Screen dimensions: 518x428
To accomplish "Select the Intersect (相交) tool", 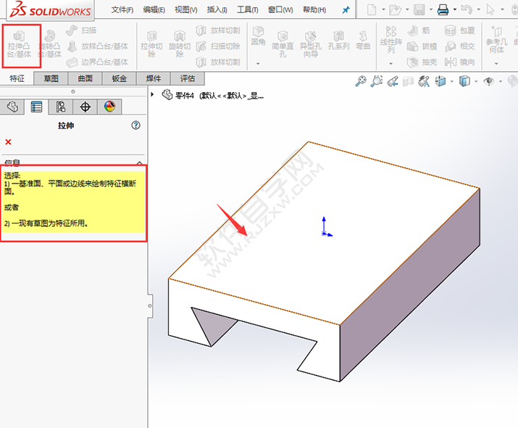I will pyautogui.click(x=459, y=46).
